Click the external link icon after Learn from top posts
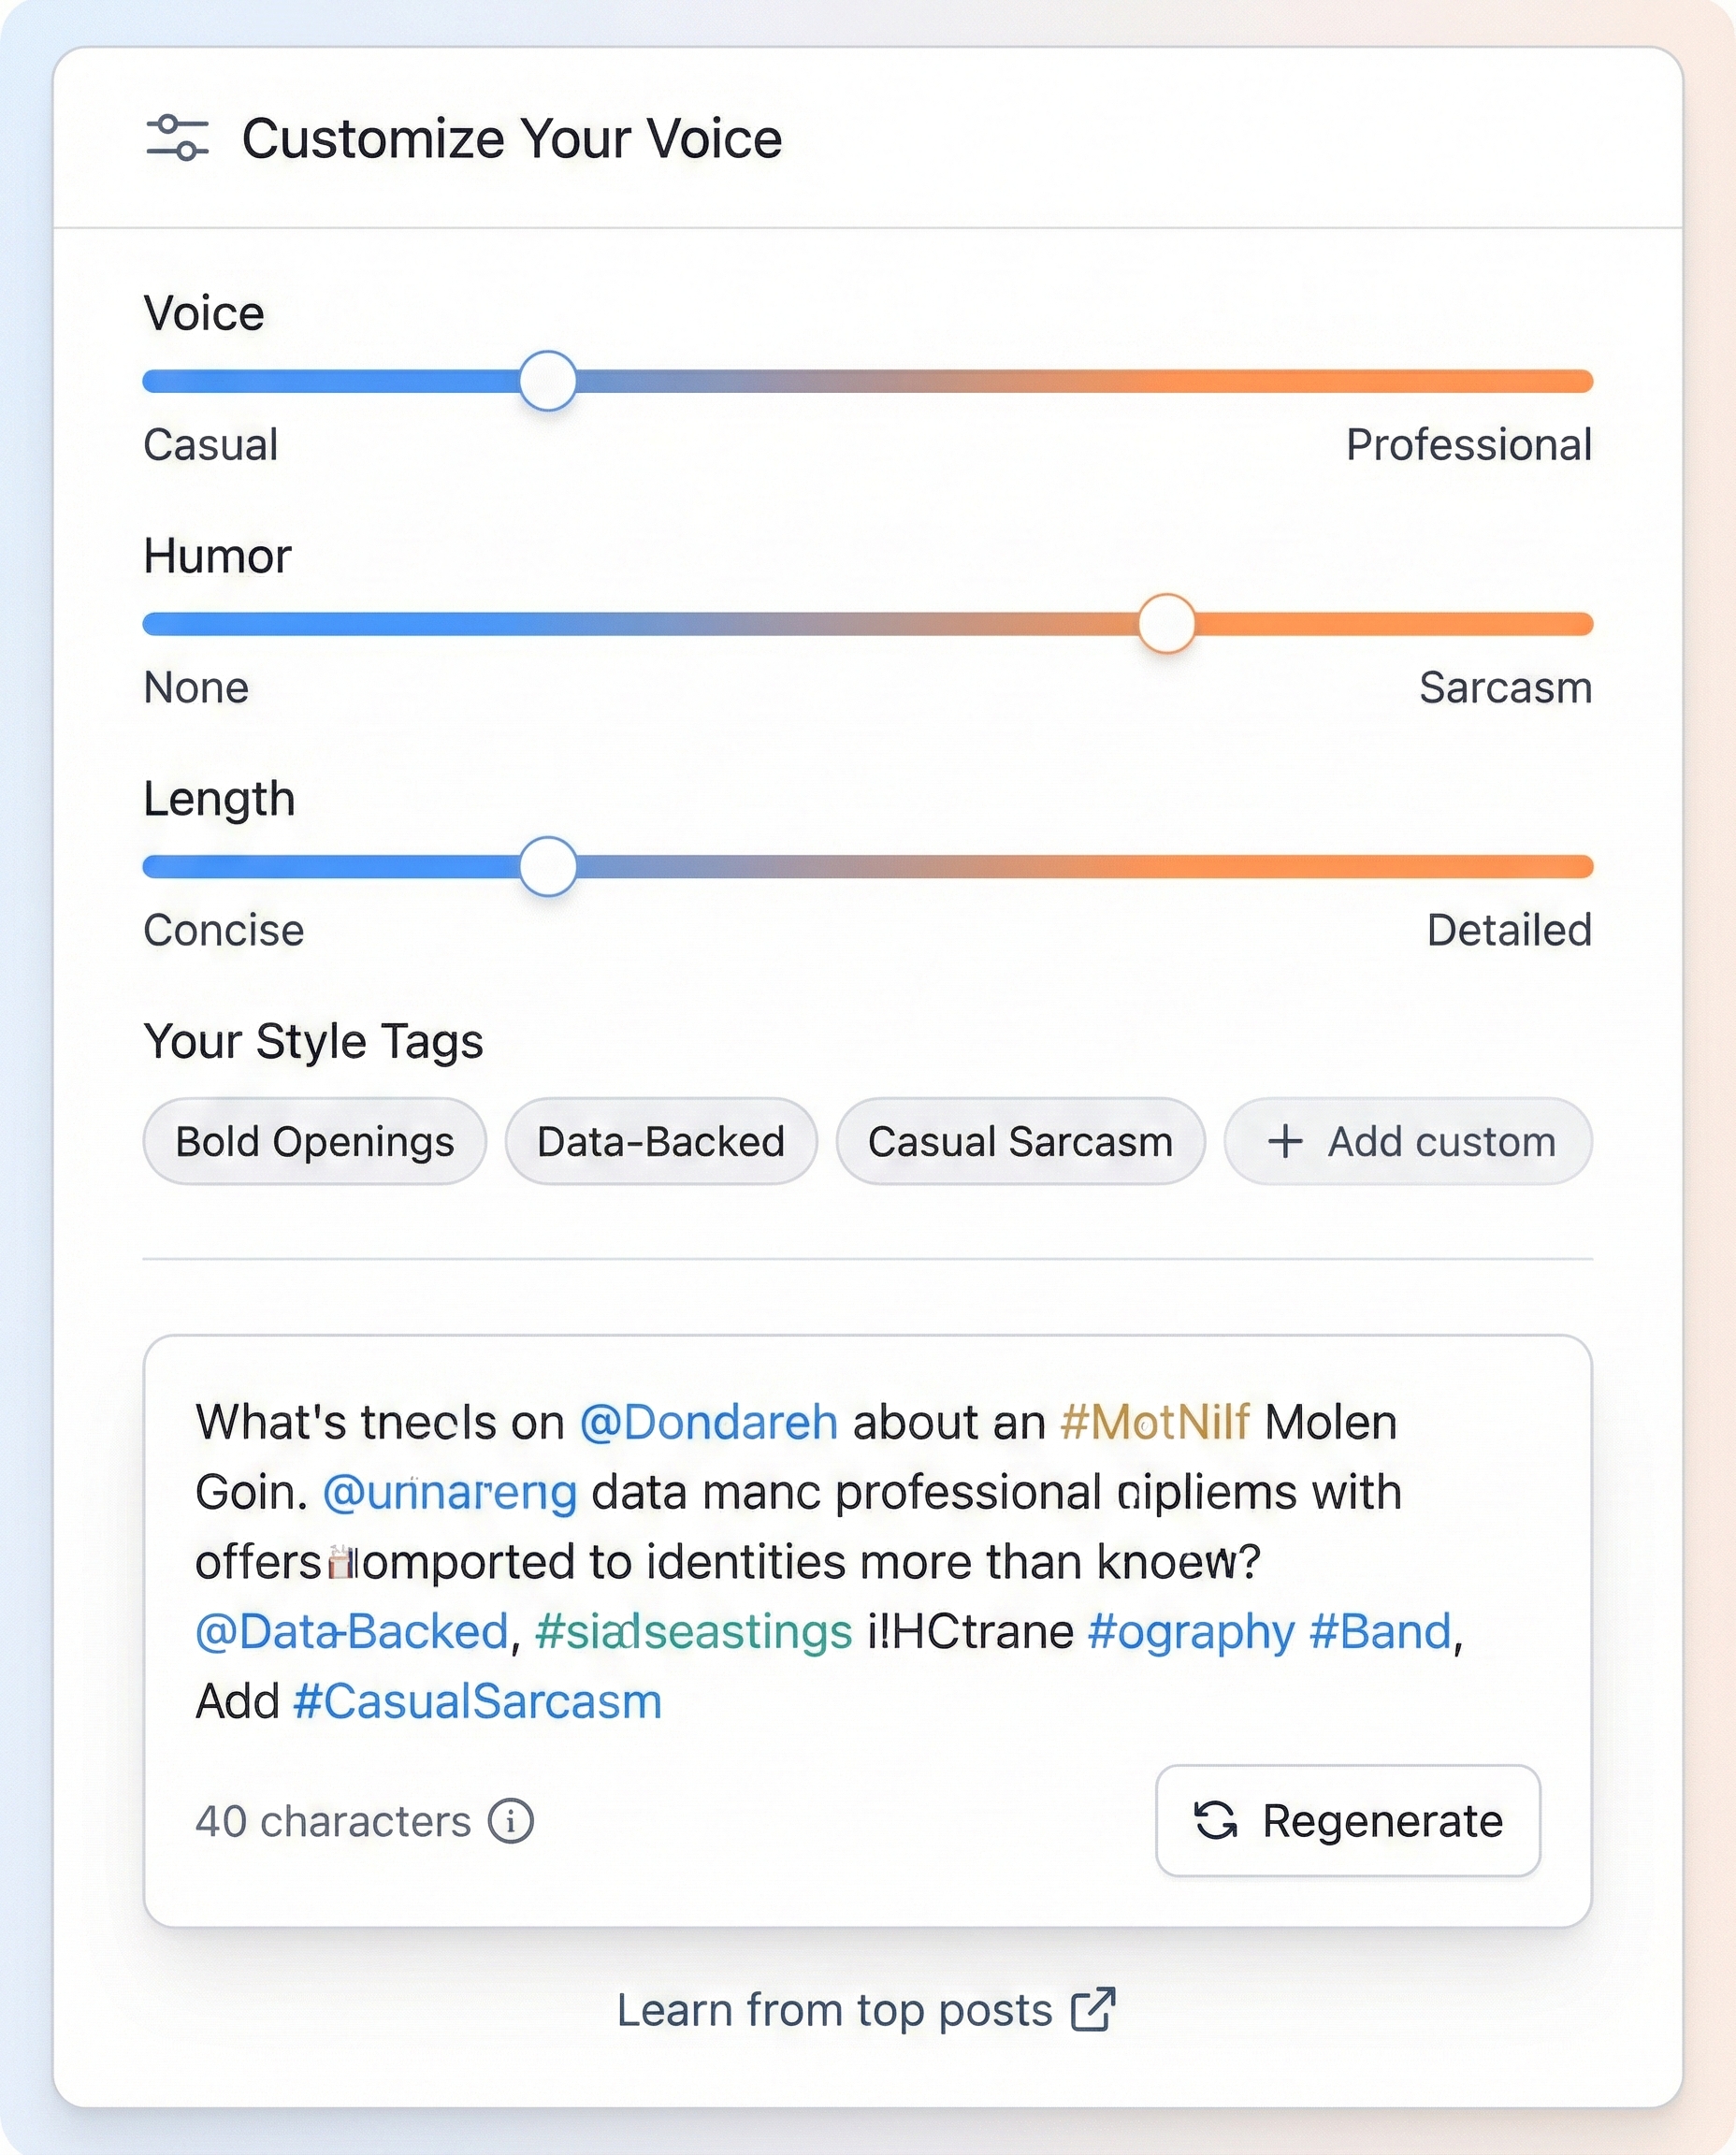Viewport: 1736px width, 2155px height. (x=1092, y=2009)
